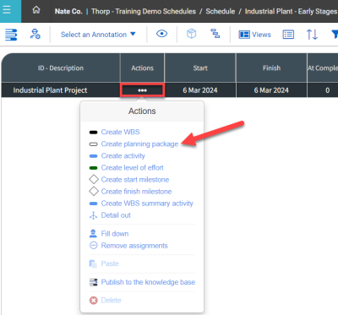Viewport: 338px width, 315px height.
Task: Select Detail out option
Action: coord(116,215)
